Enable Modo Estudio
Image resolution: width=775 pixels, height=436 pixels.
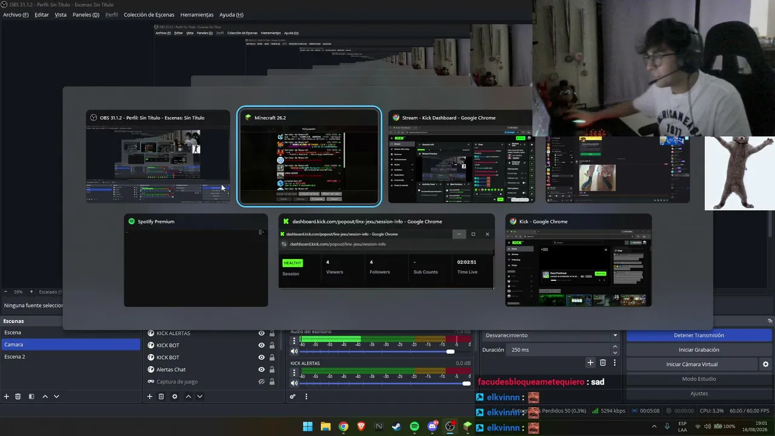699,379
